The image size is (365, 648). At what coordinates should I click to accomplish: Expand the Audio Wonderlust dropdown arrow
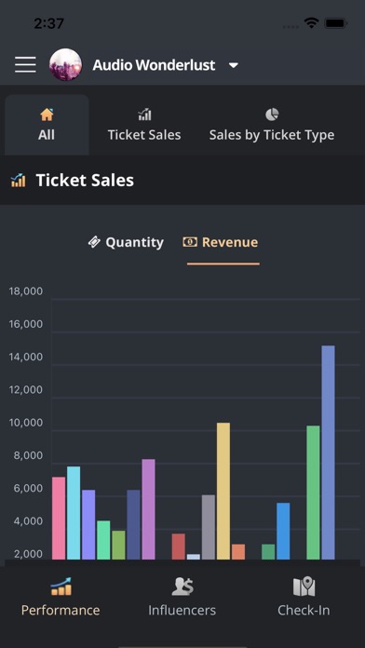(x=234, y=65)
